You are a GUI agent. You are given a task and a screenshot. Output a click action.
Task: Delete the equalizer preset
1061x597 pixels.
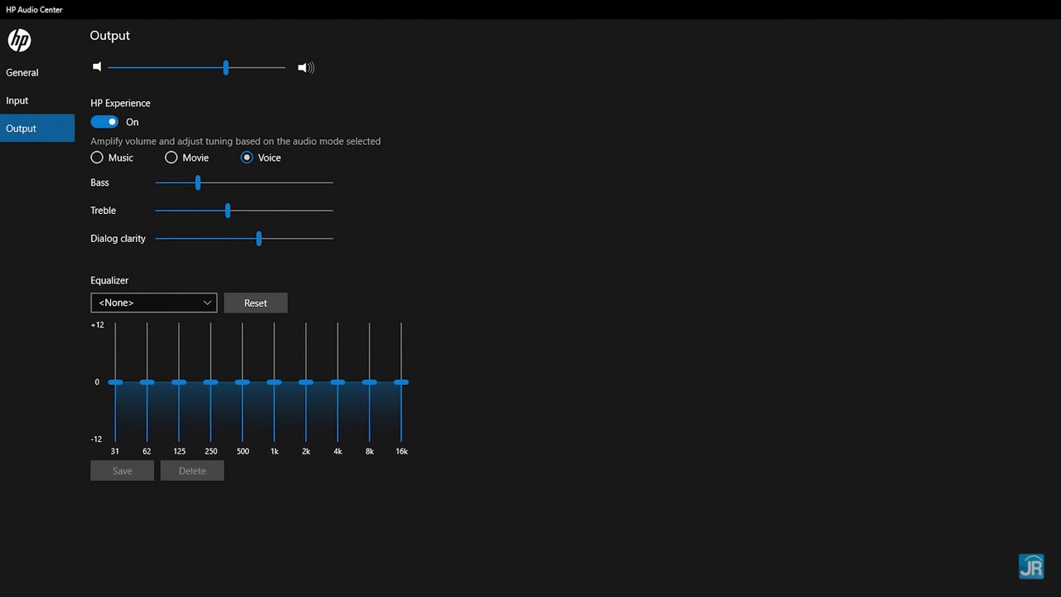(x=192, y=471)
